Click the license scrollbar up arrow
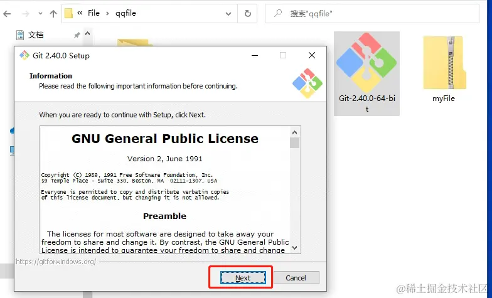This screenshot has height=298, width=492. (294, 132)
